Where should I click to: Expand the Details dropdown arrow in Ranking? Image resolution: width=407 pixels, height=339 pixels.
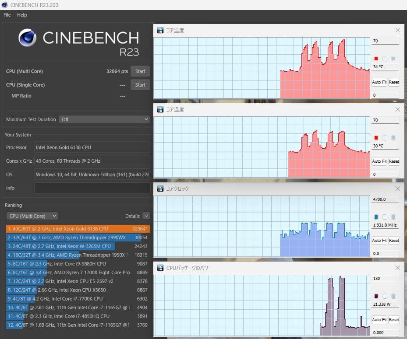pyautogui.click(x=146, y=216)
